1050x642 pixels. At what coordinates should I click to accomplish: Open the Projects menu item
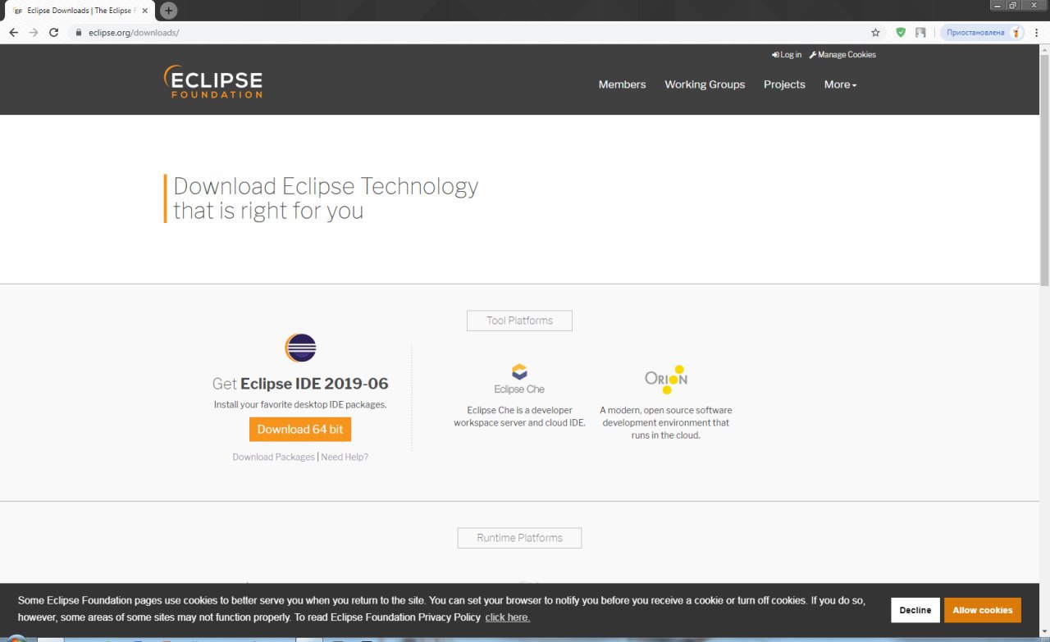pos(784,84)
